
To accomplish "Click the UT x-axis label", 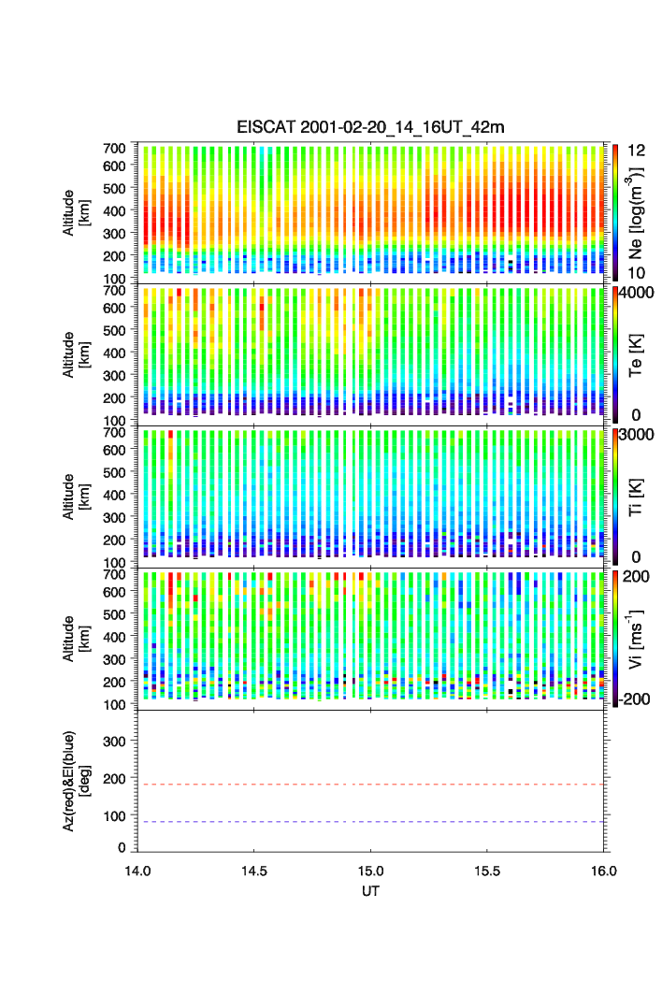I will (x=370, y=891).
